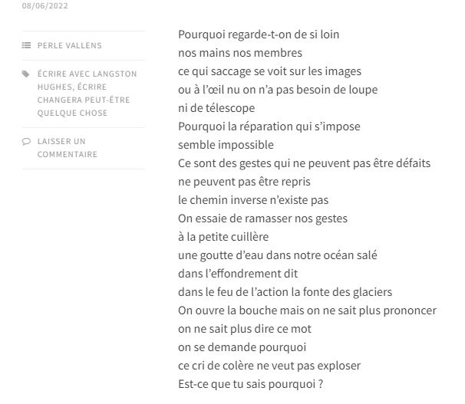
Task: Click the line 'le chemin inverse n'existe pas'
Action: click(x=253, y=200)
